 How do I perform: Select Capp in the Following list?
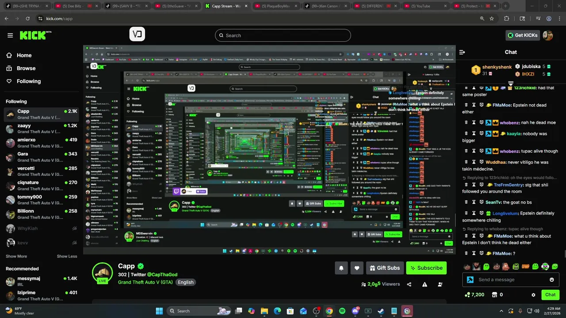point(42,114)
